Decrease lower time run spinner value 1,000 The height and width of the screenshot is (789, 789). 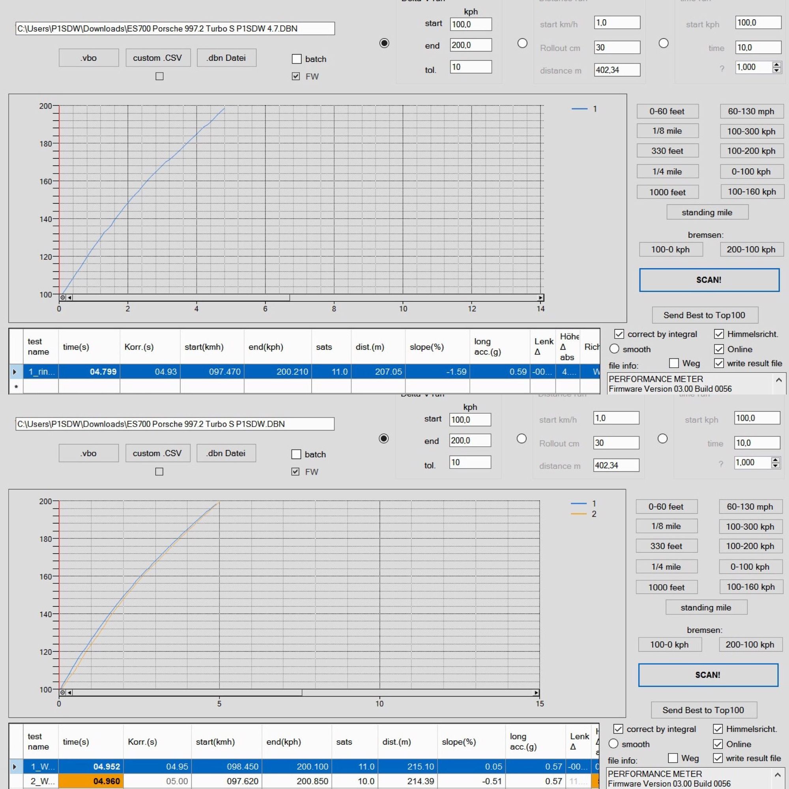coord(775,465)
